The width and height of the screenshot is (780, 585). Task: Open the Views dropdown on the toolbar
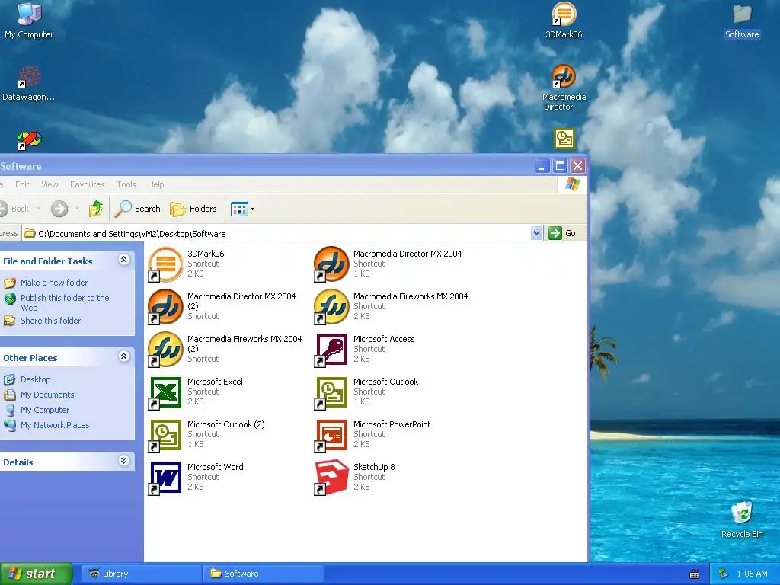pyautogui.click(x=242, y=209)
